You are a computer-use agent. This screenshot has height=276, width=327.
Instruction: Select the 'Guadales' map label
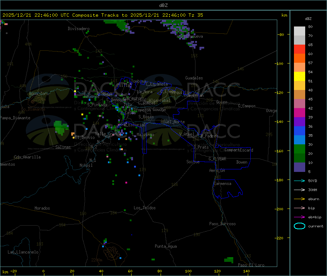(194, 78)
